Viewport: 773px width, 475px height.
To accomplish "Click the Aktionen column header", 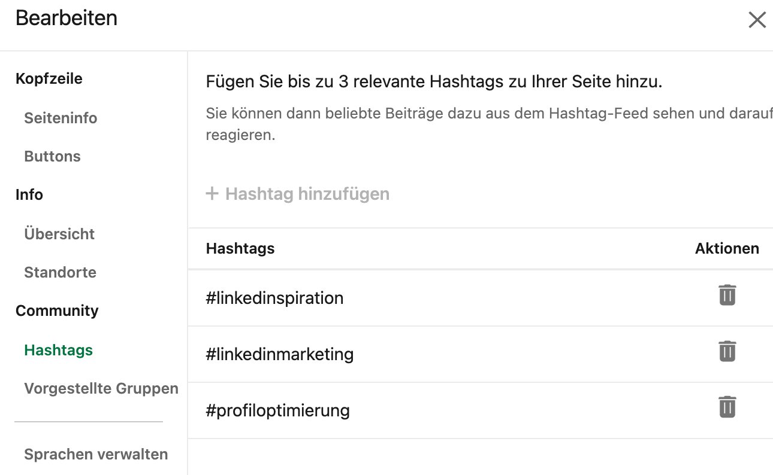I will click(x=727, y=248).
